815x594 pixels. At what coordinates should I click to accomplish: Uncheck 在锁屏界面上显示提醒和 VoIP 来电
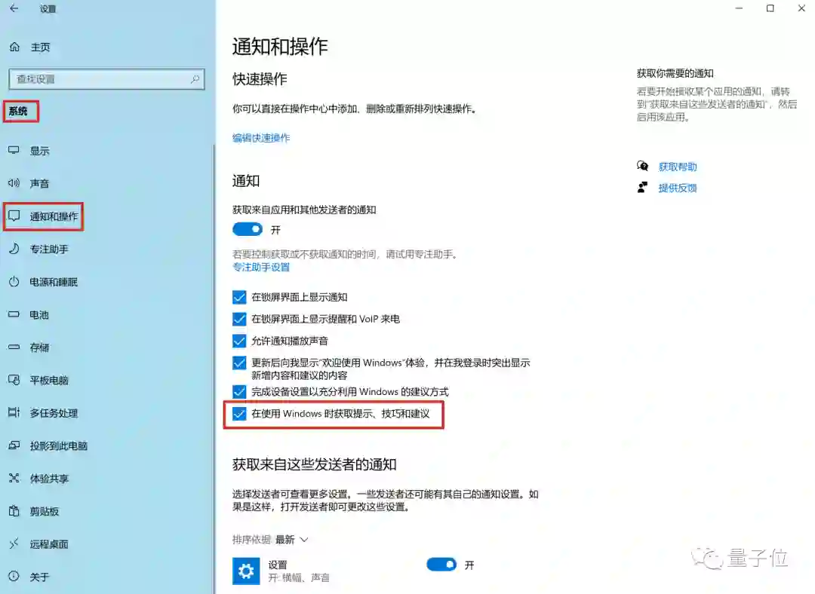click(239, 319)
